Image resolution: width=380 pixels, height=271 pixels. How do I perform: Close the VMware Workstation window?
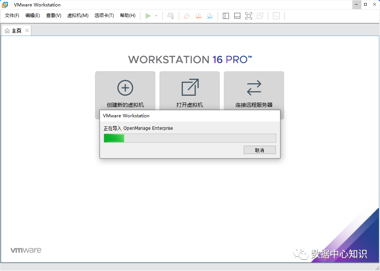pyautogui.click(x=374, y=5)
